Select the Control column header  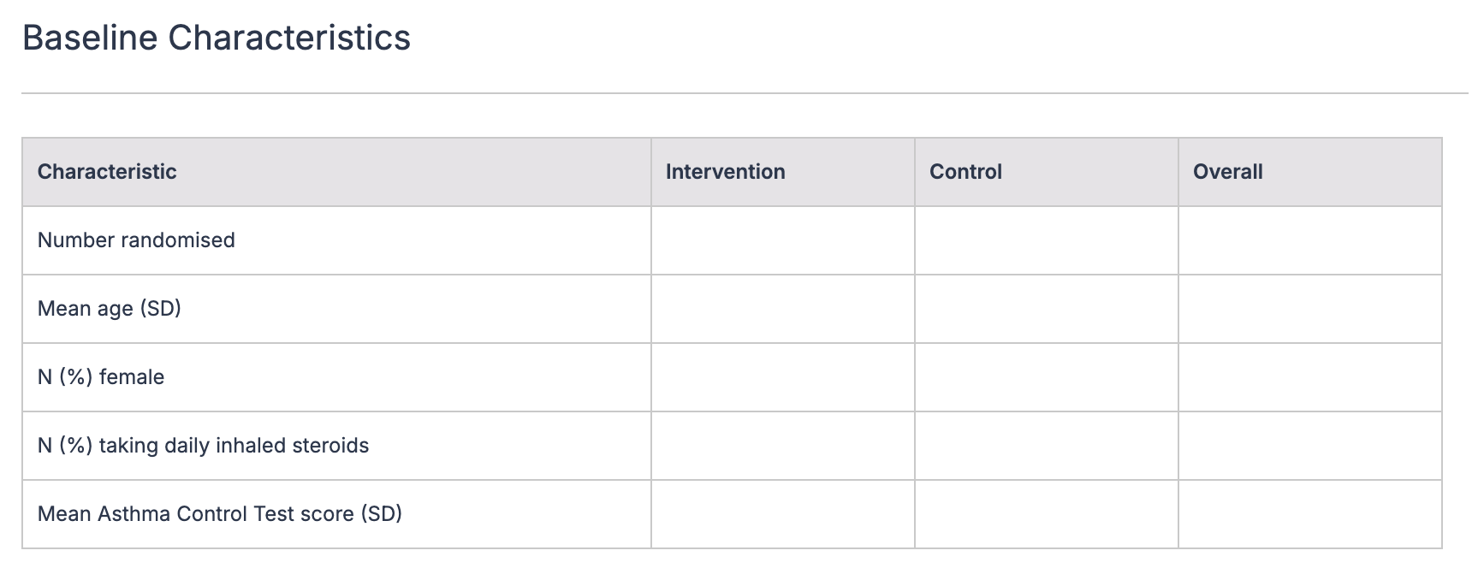(965, 172)
